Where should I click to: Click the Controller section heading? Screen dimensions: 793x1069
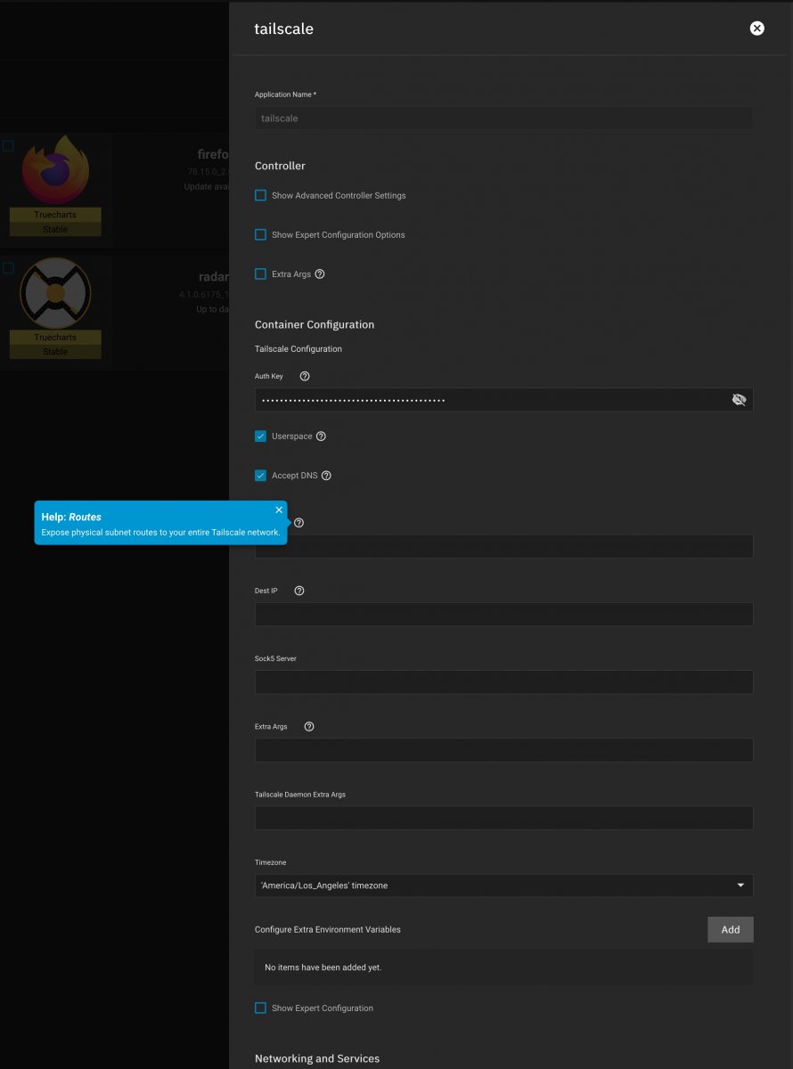[x=280, y=166]
